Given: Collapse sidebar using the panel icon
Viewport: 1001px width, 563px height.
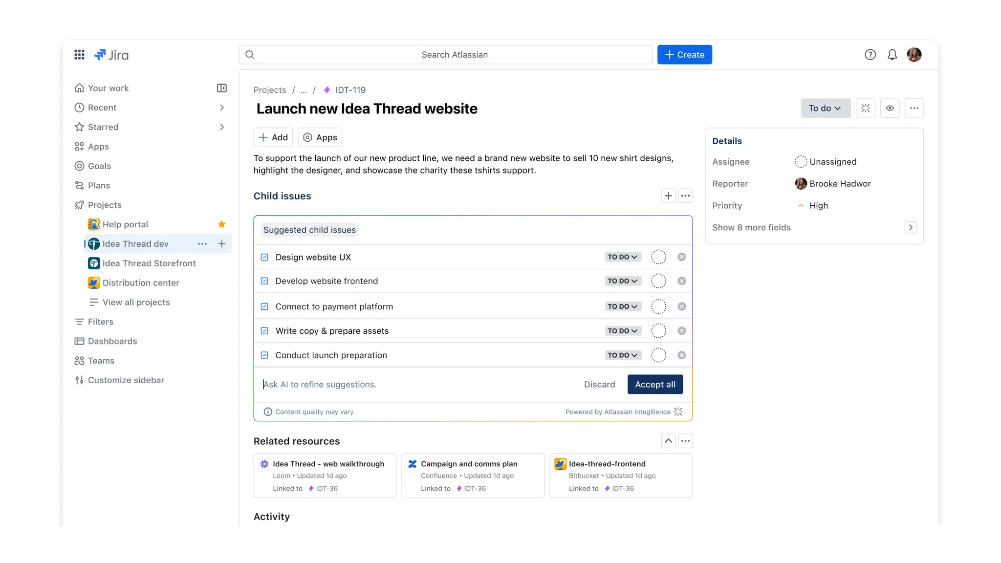Looking at the screenshot, I should click(x=221, y=88).
